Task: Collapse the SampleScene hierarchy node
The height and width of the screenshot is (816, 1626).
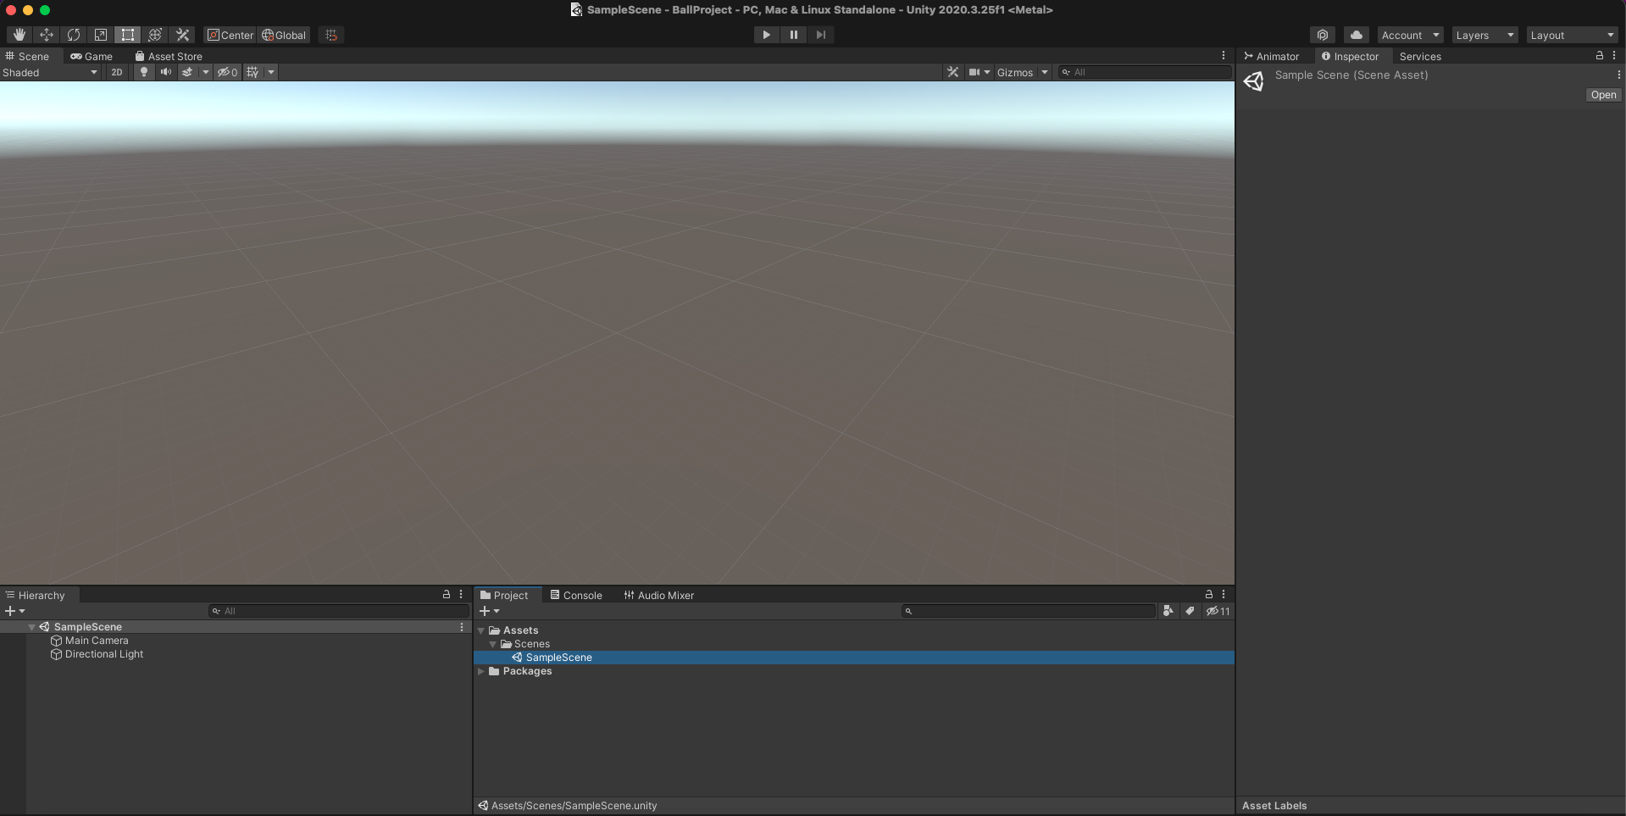Action: (31, 627)
